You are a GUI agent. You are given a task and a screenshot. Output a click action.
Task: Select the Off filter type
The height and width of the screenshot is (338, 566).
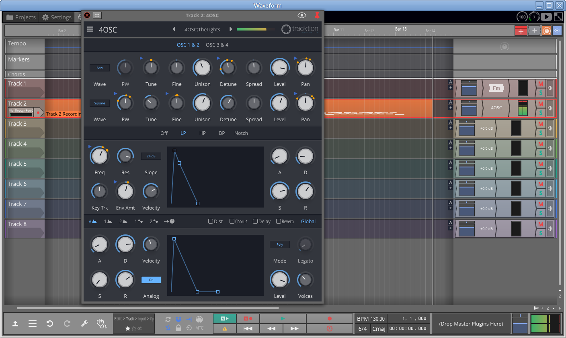(164, 133)
